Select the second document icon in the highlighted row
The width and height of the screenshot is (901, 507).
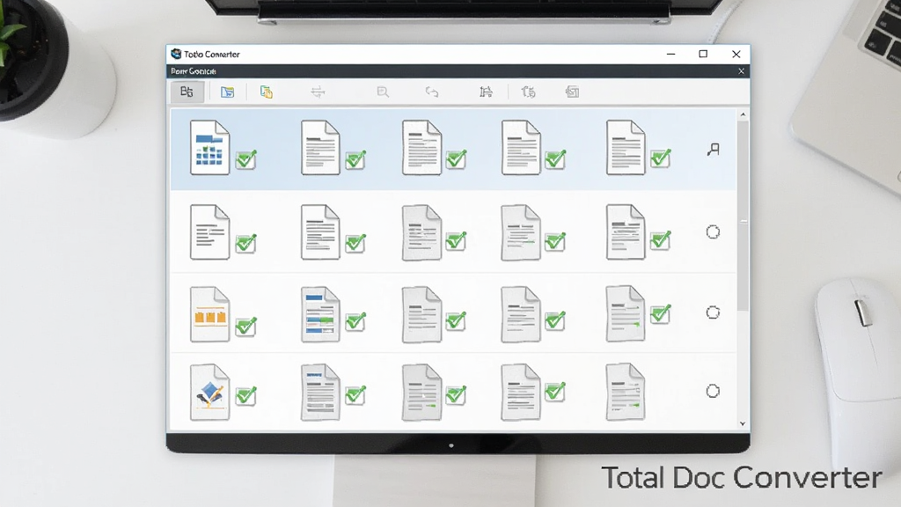(x=320, y=147)
